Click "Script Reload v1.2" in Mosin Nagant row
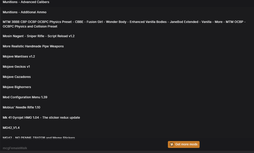Screen dimensions: 254x153 pos(61,36)
